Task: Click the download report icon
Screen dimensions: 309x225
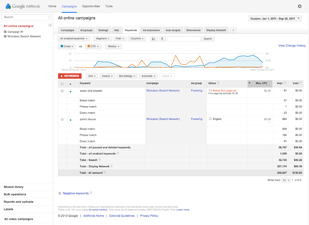Action: (x=162, y=39)
